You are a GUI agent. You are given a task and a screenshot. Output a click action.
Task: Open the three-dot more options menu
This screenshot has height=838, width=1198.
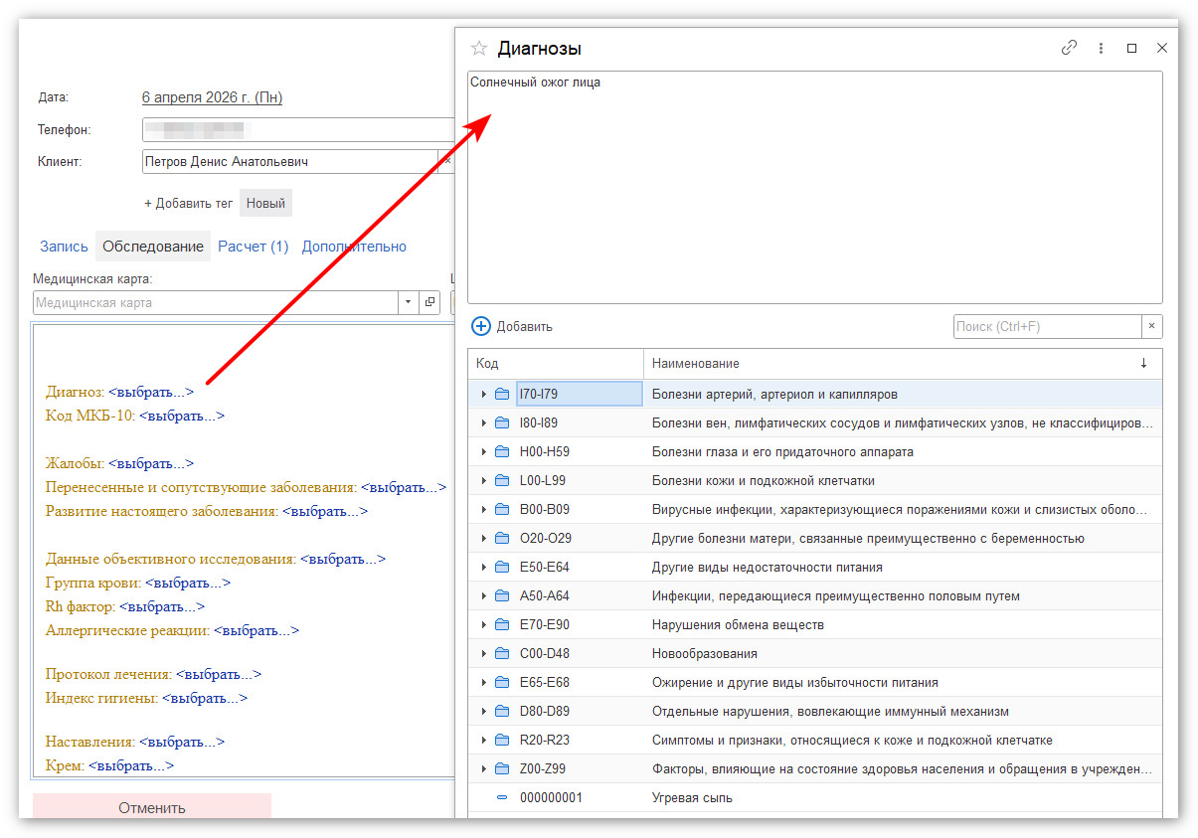pyautogui.click(x=1101, y=48)
